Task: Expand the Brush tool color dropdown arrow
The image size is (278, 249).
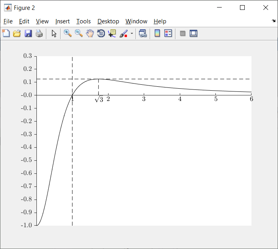Action: (132, 33)
